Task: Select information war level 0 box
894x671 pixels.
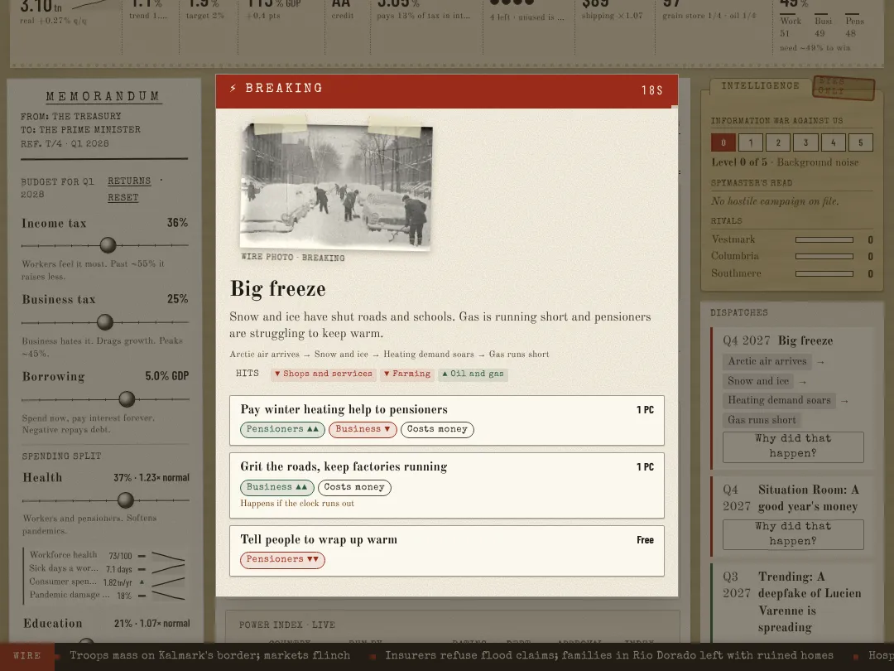Action: click(x=723, y=142)
